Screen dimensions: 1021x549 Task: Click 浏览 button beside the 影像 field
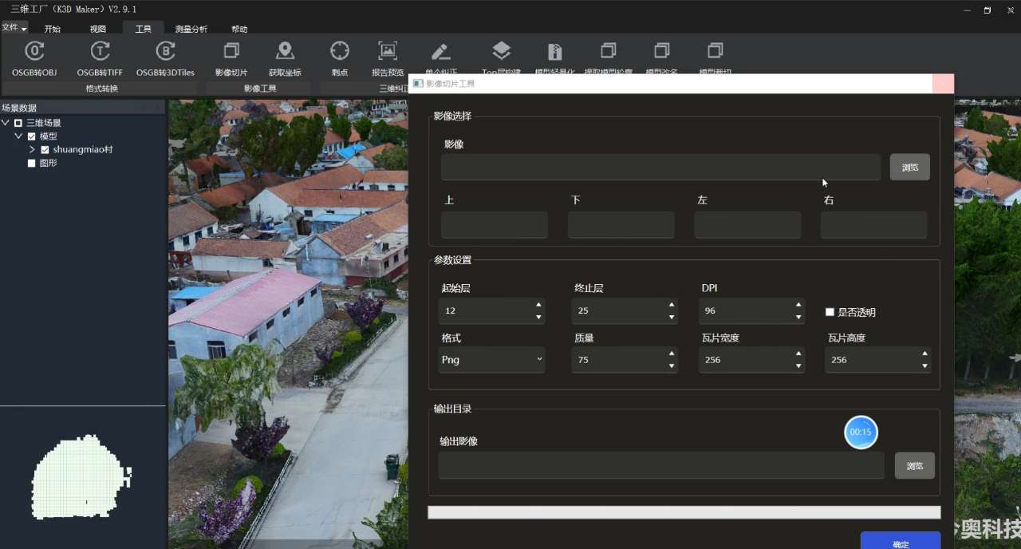coord(909,168)
